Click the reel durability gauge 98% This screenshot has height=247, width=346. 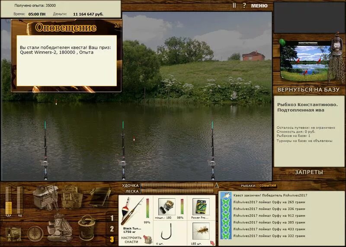182,206
